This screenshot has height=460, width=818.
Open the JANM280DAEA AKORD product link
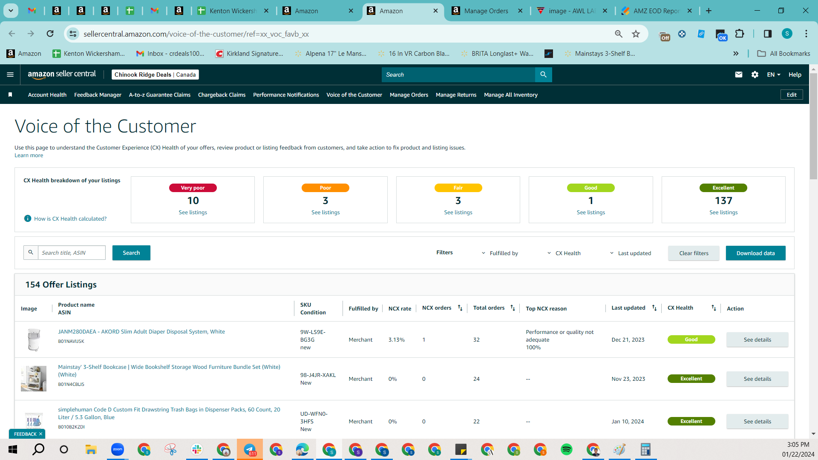coord(141,331)
